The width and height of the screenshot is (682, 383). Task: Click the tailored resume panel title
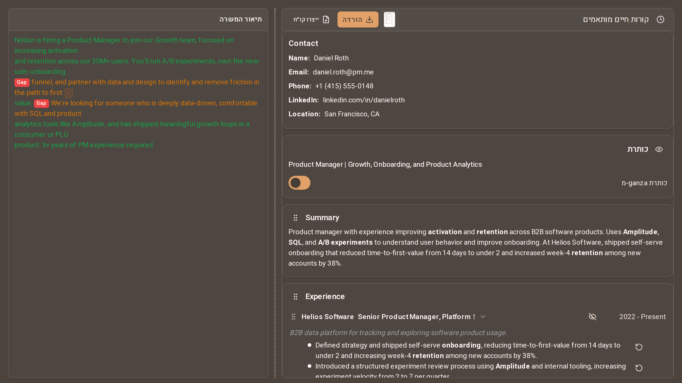pos(616,19)
